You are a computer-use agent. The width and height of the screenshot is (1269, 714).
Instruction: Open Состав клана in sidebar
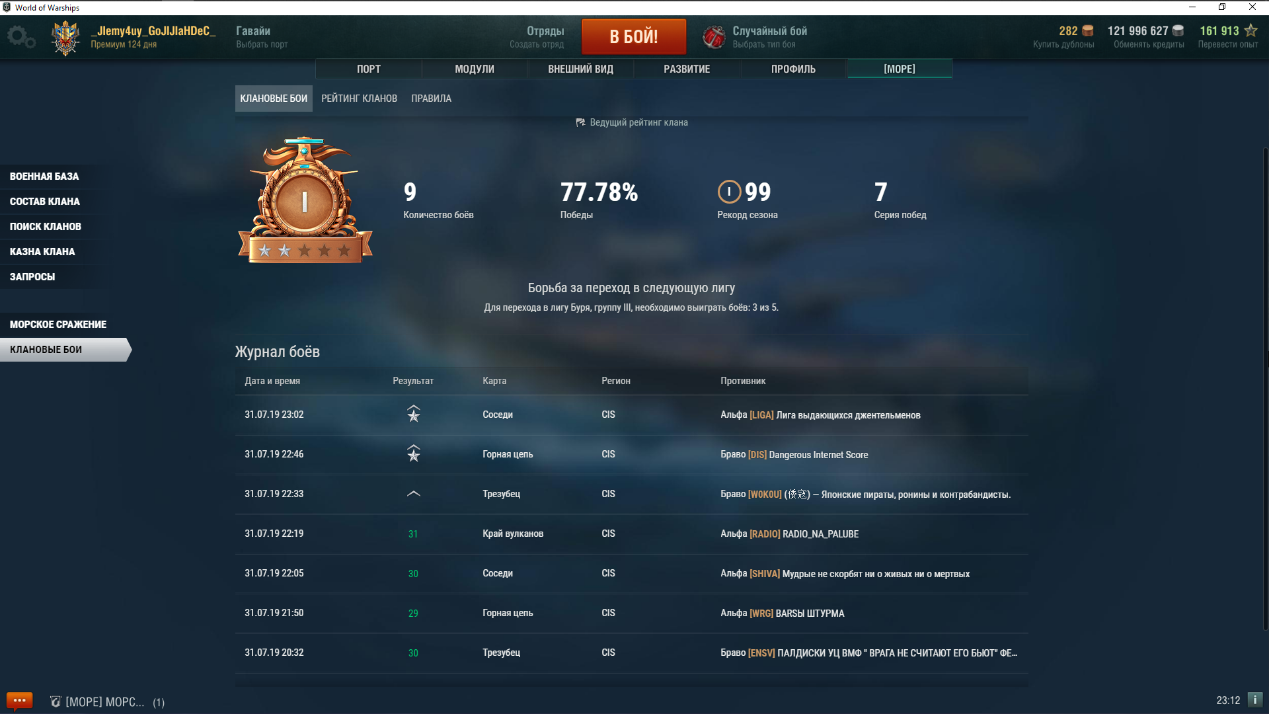45,202
